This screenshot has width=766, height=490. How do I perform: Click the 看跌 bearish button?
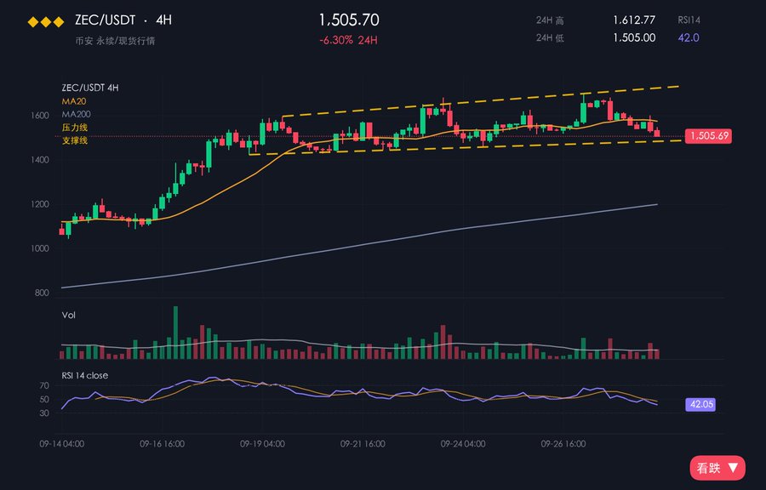tap(717, 468)
